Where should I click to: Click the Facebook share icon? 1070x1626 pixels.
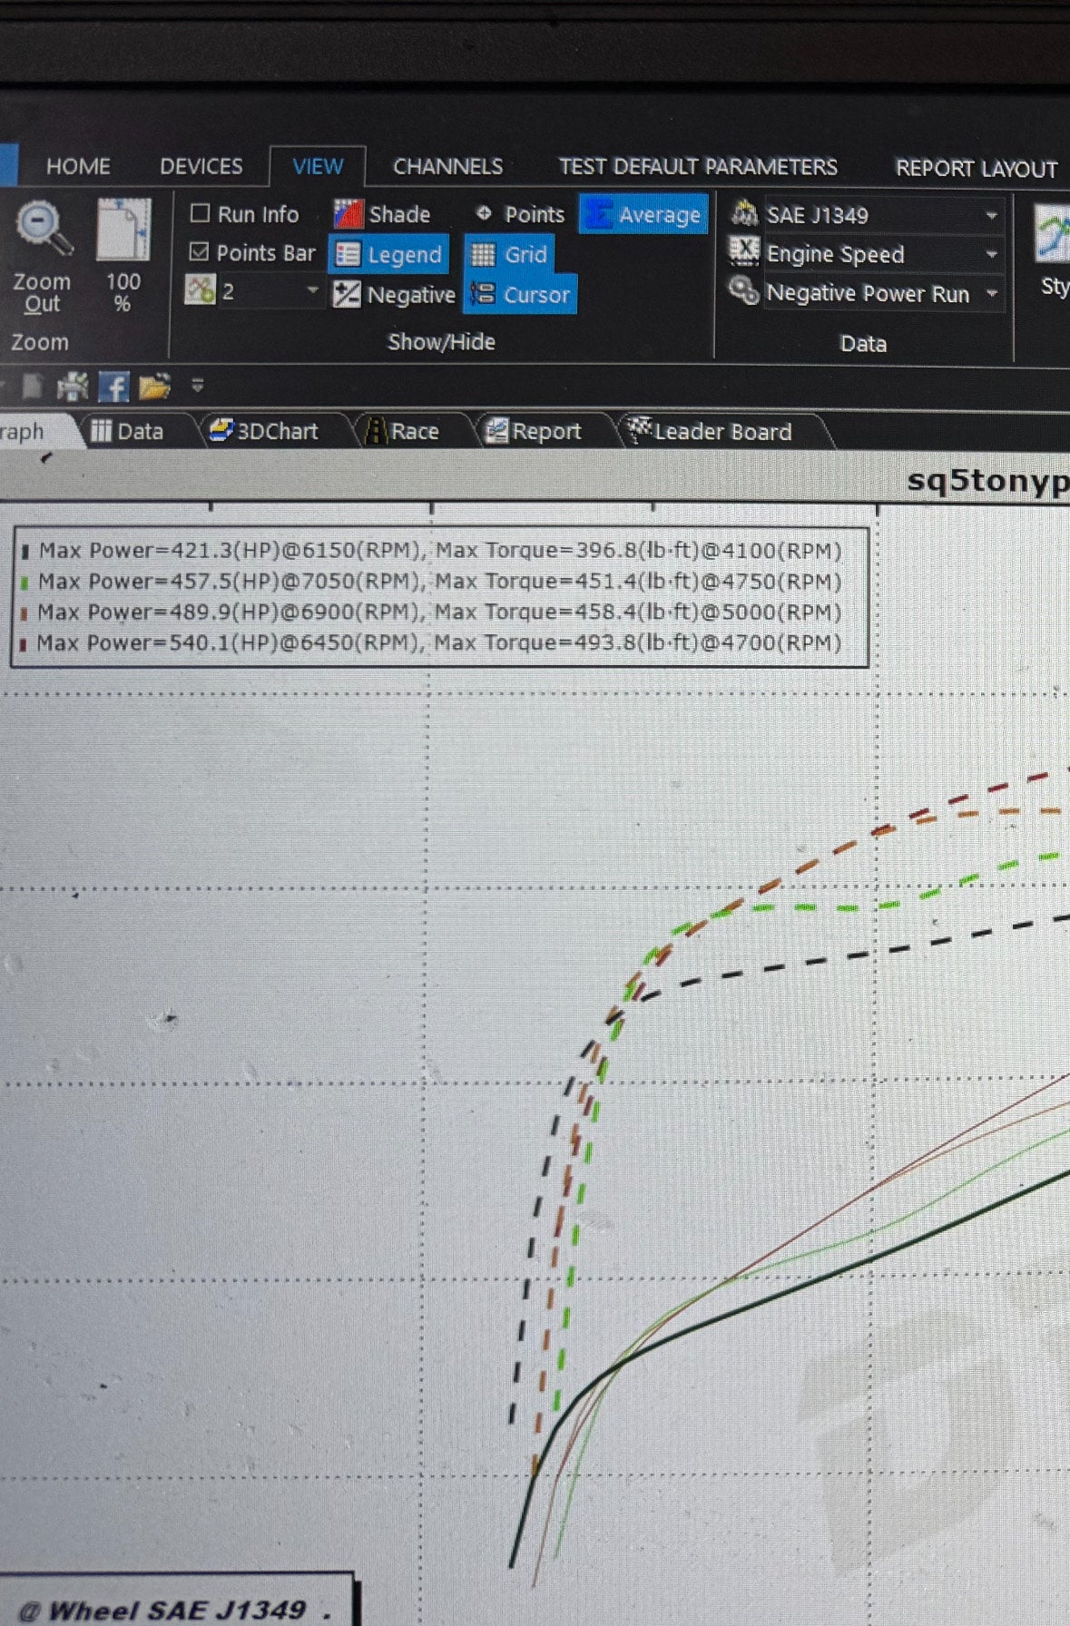pos(113,387)
